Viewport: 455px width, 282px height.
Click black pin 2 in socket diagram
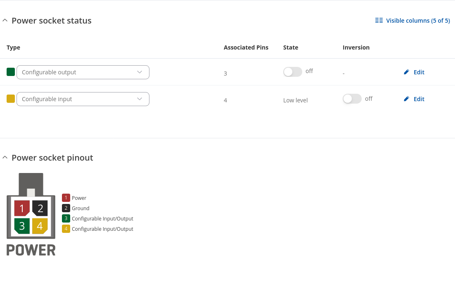(40, 208)
